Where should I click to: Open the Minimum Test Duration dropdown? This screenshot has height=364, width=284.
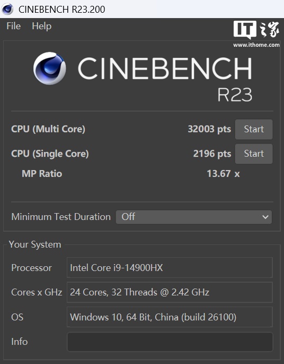point(194,217)
